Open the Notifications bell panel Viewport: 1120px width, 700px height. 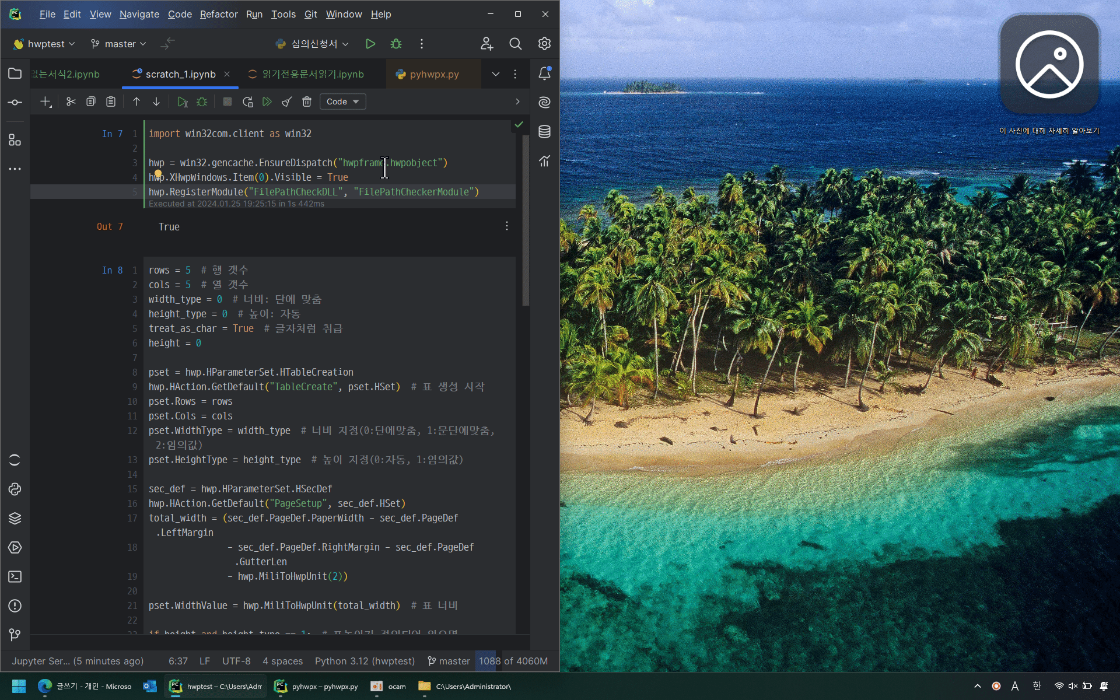coord(544,73)
